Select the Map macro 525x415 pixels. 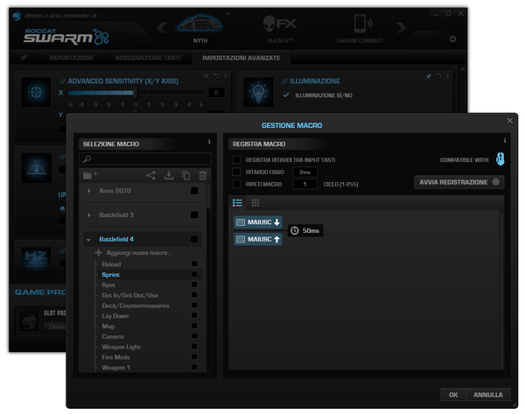click(x=108, y=326)
